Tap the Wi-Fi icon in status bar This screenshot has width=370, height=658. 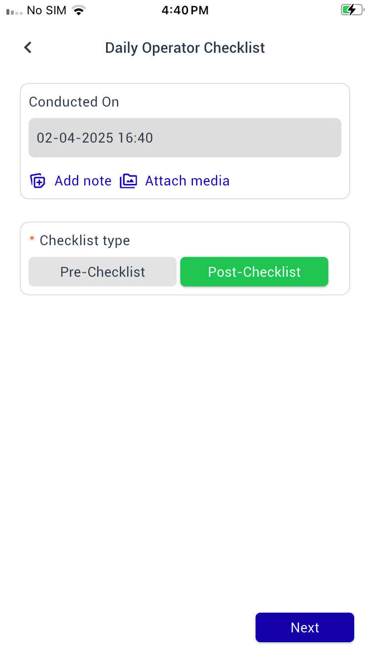pos(78,10)
